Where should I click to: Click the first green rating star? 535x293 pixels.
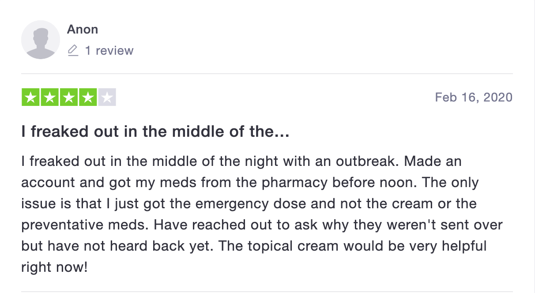click(30, 98)
